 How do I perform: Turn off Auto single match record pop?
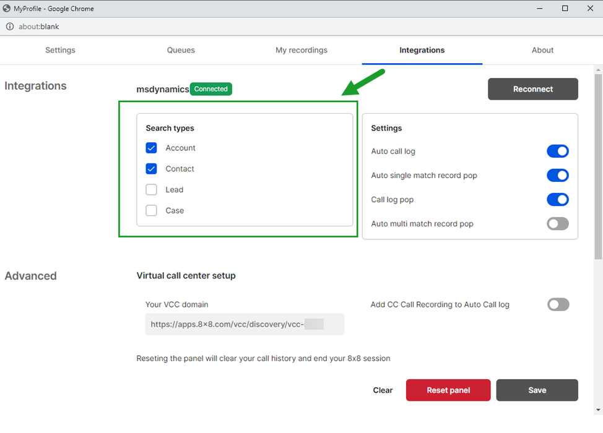click(557, 175)
